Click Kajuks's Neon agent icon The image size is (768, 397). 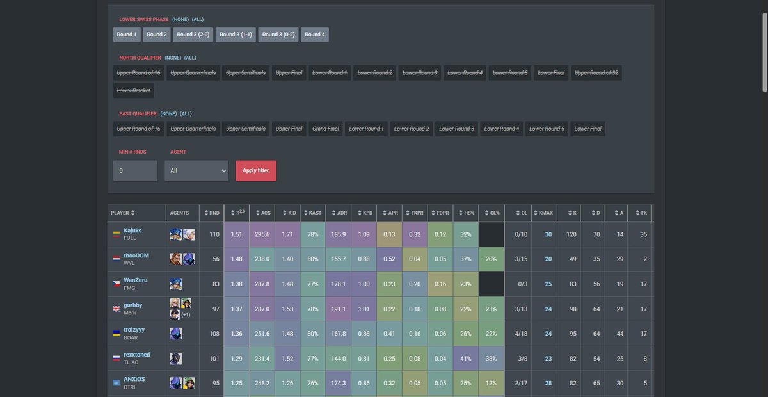click(x=175, y=234)
